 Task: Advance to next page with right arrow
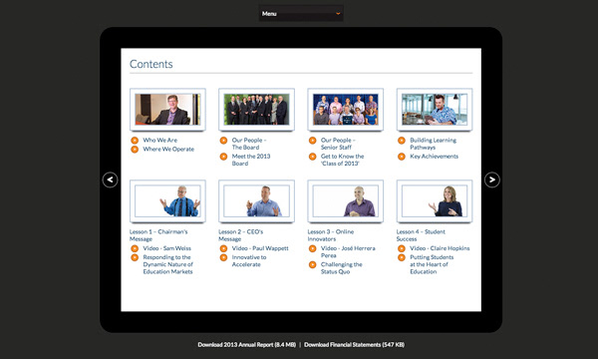[x=492, y=179]
